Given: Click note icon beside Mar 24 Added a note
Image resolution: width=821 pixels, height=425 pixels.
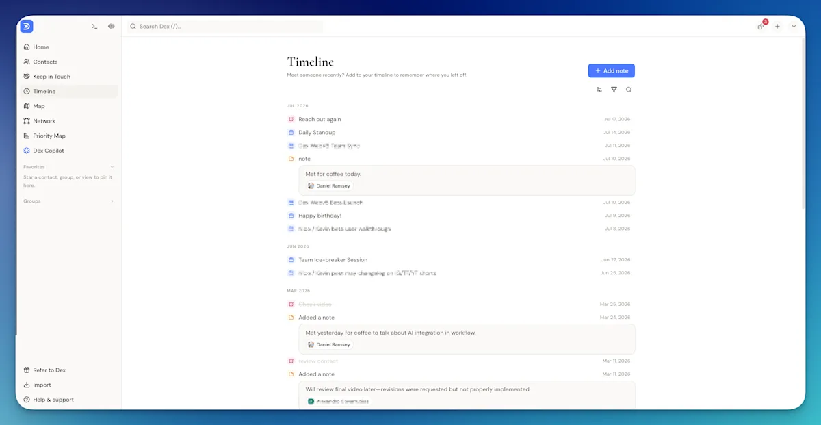Looking at the screenshot, I should (291, 318).
